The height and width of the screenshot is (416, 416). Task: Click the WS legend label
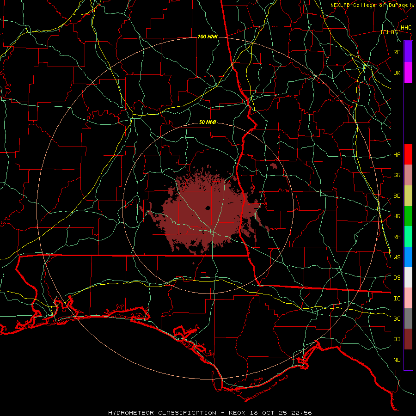397,257
